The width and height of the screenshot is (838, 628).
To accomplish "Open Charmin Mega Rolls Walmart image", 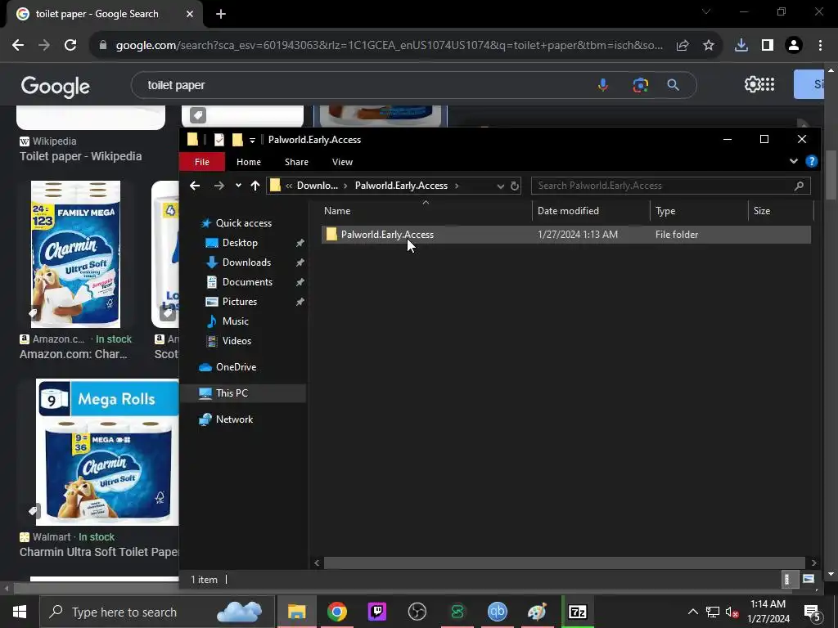I will [107, 451].
